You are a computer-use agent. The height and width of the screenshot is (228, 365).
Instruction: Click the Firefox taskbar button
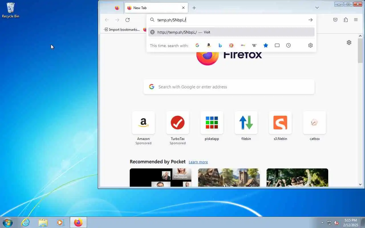(x=78, y=222)
